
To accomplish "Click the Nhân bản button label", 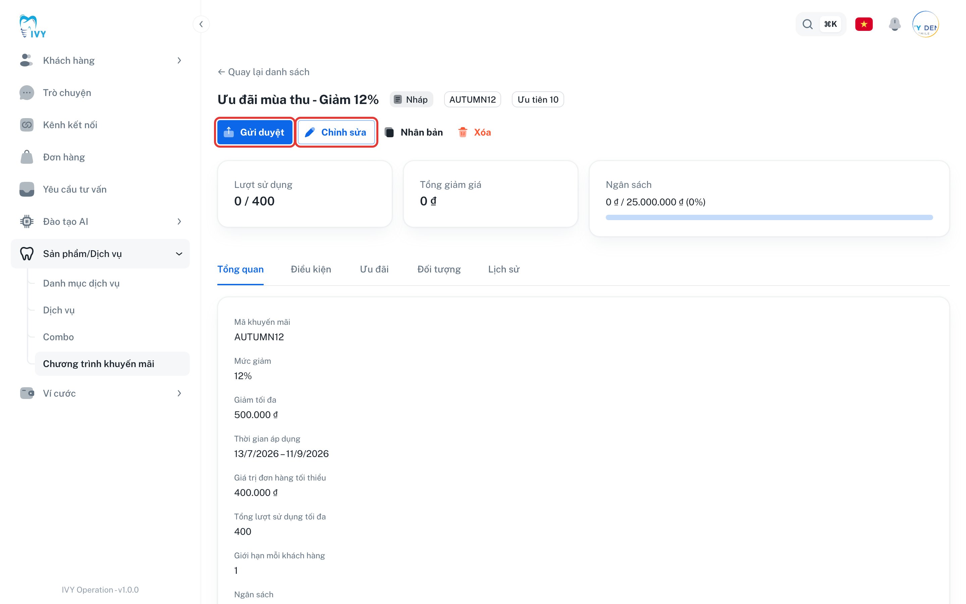I will coord(422,132).
